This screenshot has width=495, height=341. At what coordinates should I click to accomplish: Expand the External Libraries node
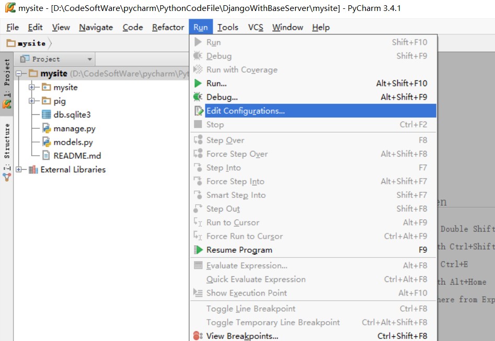[19, 169]
